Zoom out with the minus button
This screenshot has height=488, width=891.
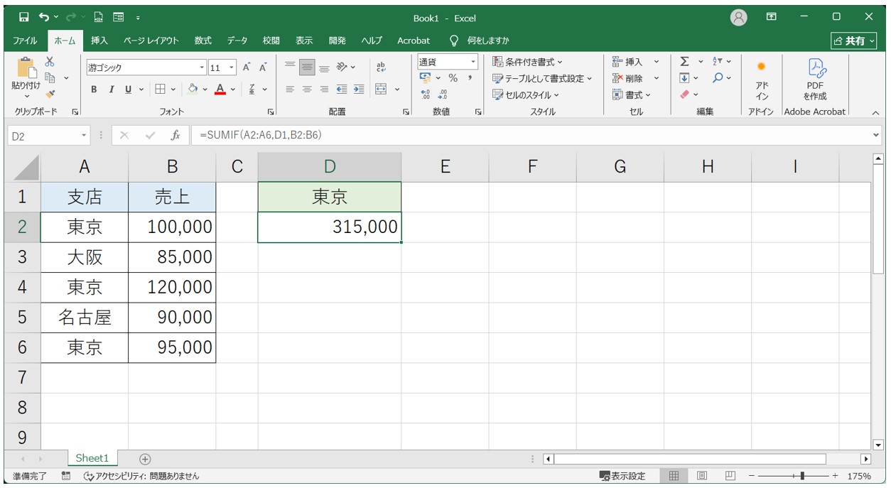[x=752, y=476]
